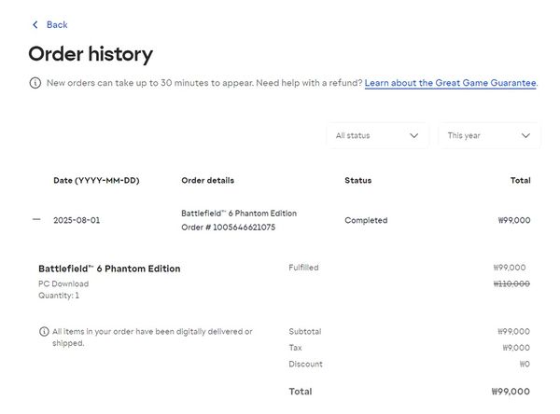The height and width of the screenshot is (414, 560).
Task: Click the chevron in This year dropdown
Action: 525,135
